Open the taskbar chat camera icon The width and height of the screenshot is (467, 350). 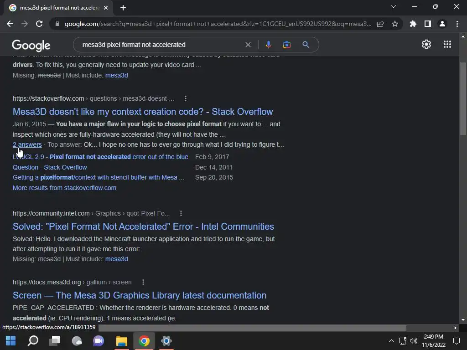99,341
